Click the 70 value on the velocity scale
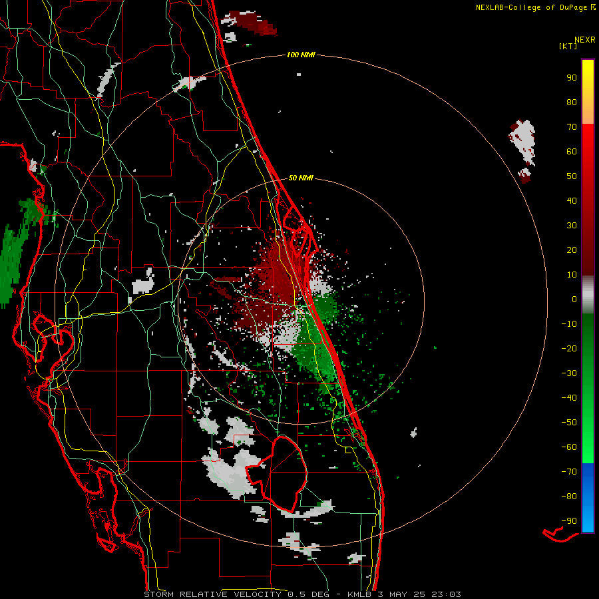 (572, 127)
